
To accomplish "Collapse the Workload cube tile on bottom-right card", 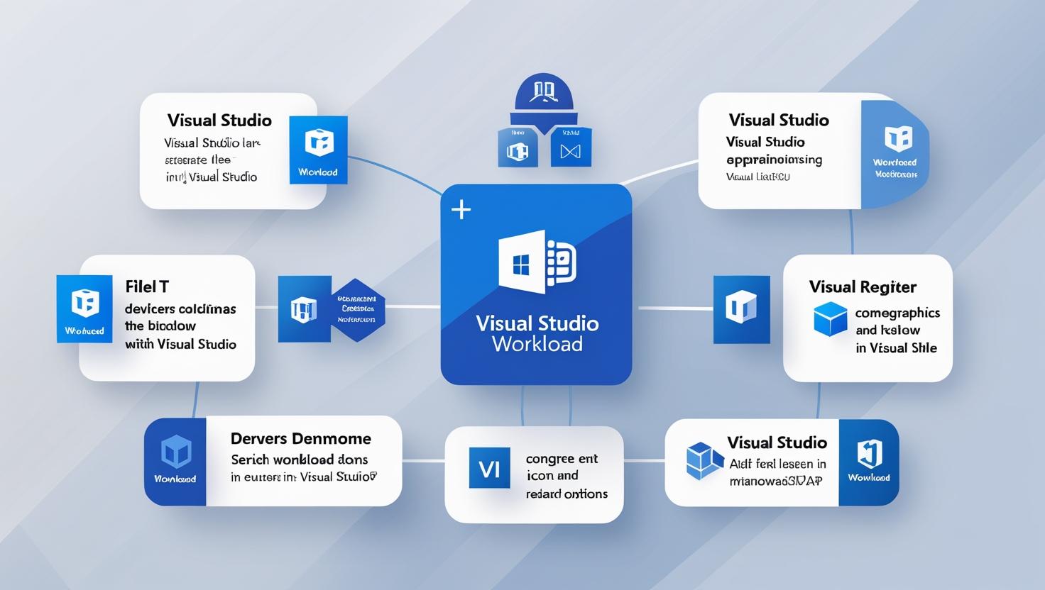I will click(869, 462).
